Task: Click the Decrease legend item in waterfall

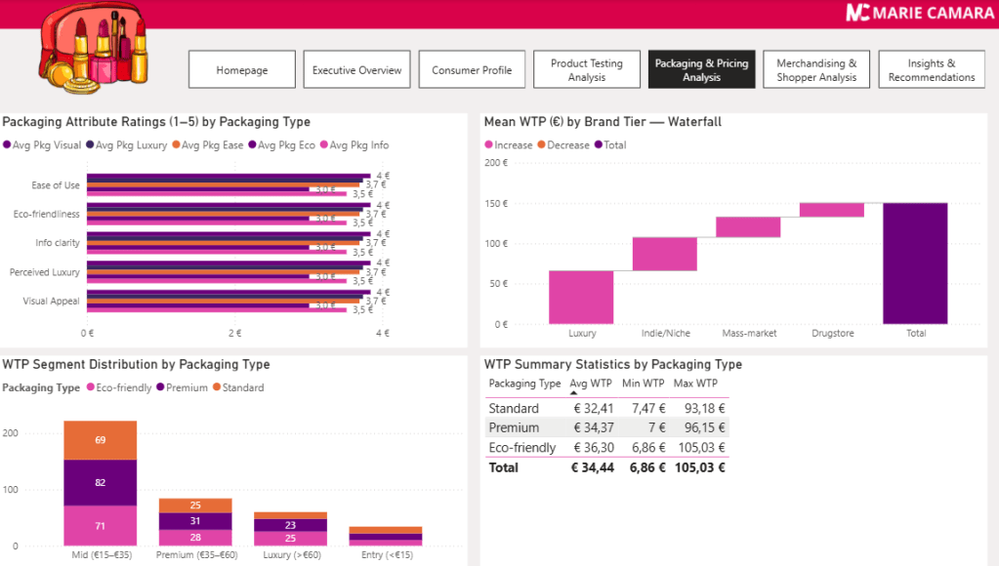Action: point(567,145)
